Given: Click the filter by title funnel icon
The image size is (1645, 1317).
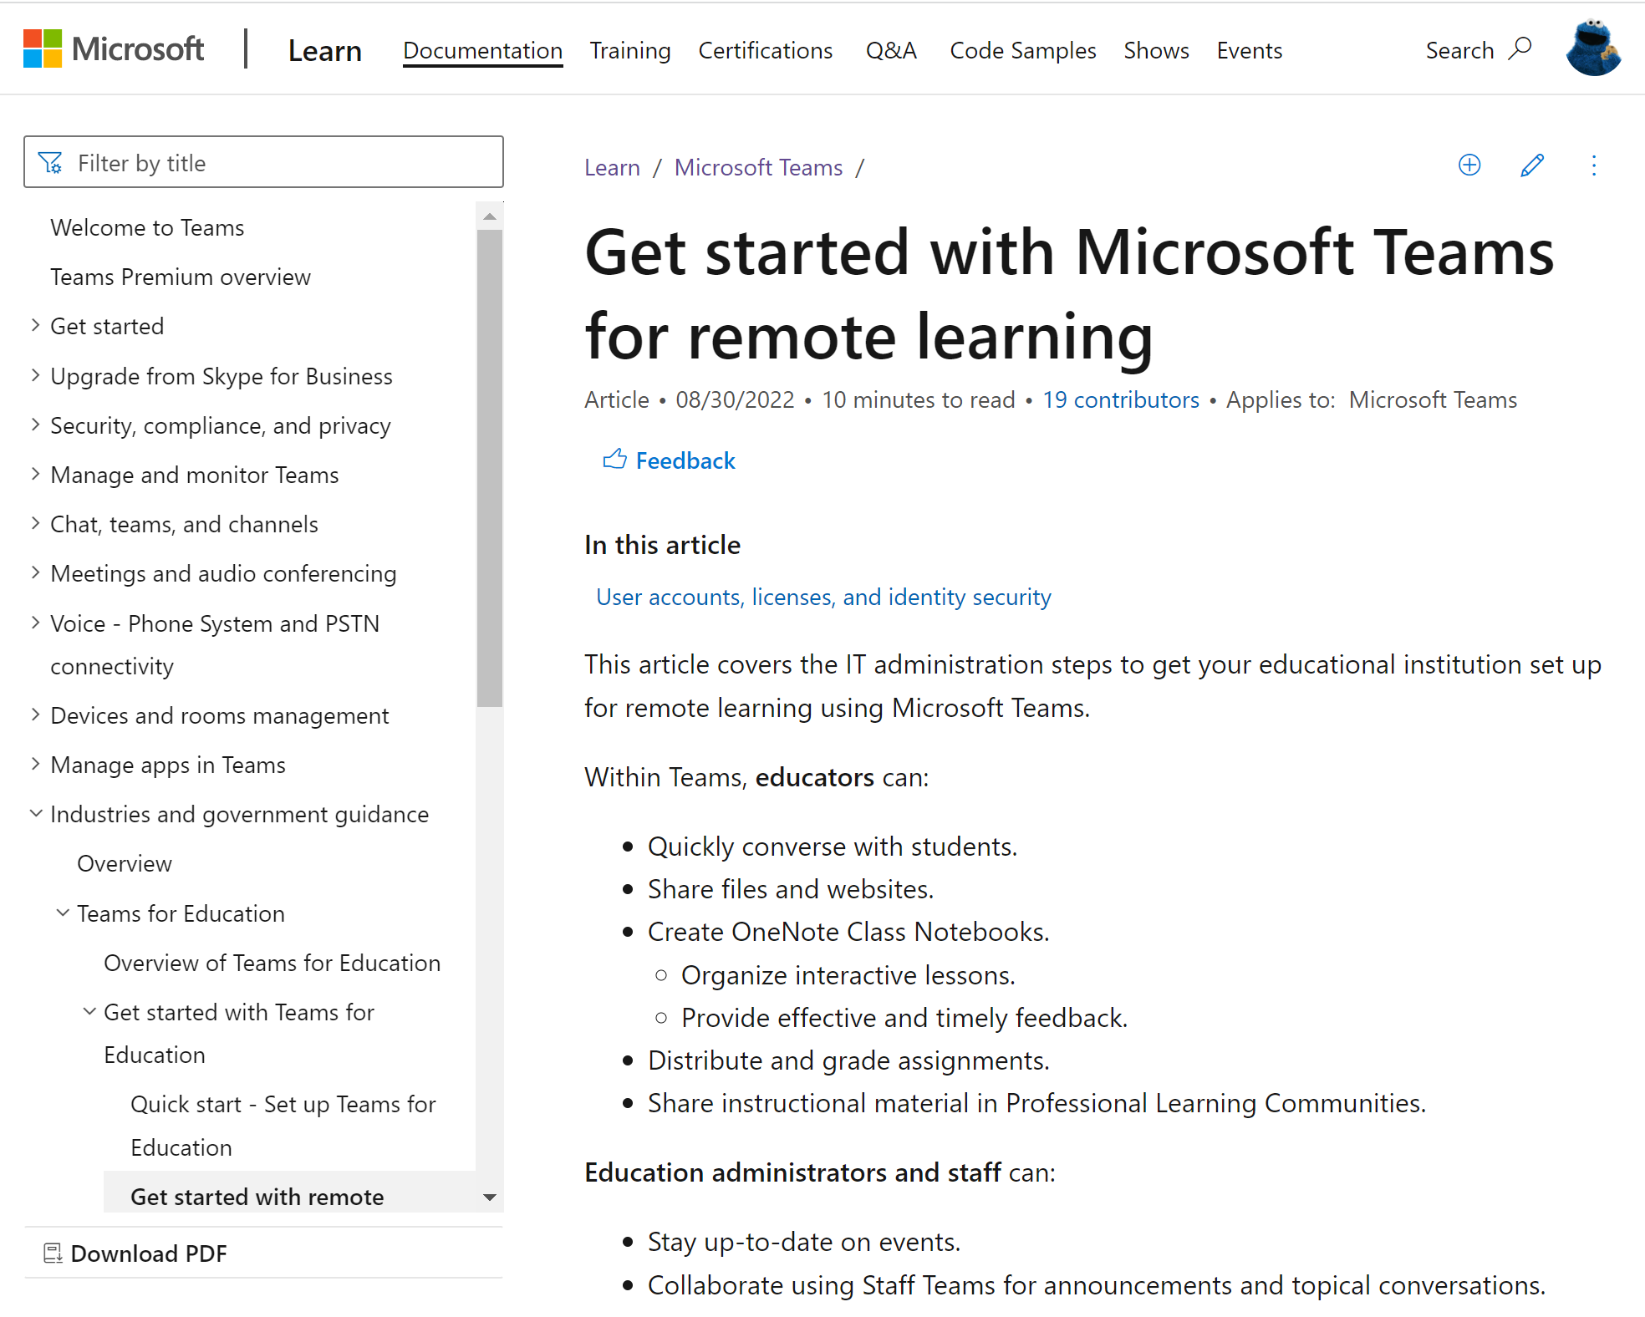Looking at the screenshot, I should pos(51,163).
